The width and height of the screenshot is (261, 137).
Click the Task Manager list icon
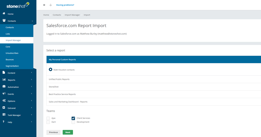pos(4,115)
